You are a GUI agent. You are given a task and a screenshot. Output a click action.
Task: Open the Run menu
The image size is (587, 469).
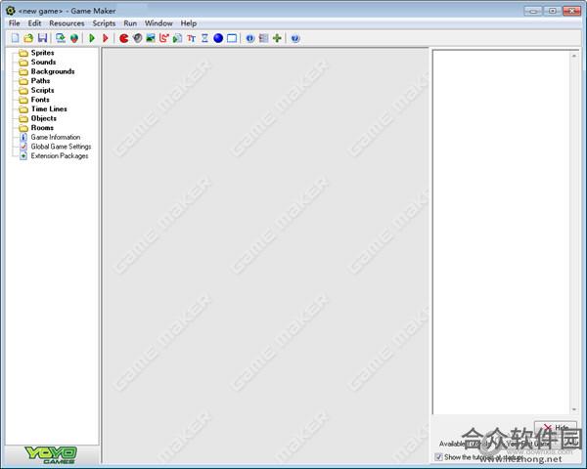click(130, 23)
